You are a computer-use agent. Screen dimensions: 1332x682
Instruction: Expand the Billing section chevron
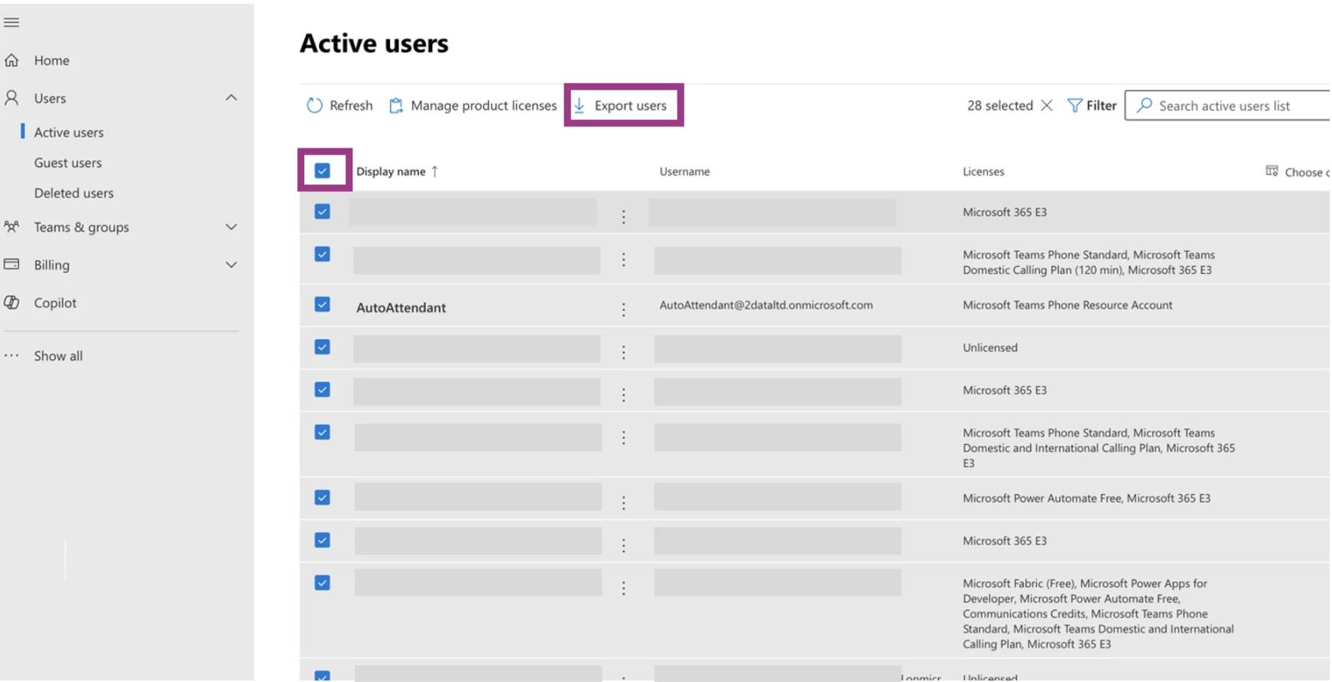(x=231, y=265)
